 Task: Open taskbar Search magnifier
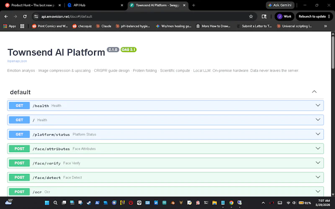pyautogui.click(x=55, y=203)
